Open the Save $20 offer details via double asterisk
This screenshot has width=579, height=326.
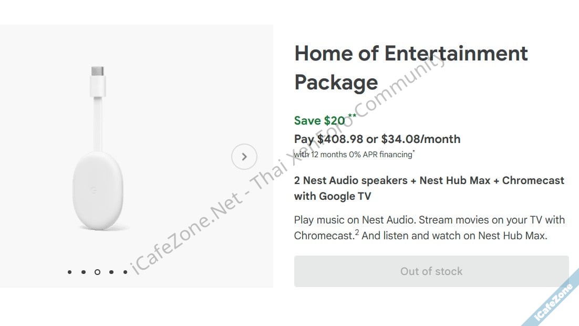pos(353,115)
